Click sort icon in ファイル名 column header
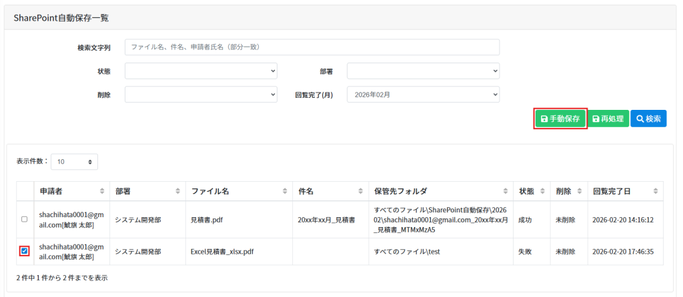Viewport: 683px width, 297px height. tap(285, 191)
